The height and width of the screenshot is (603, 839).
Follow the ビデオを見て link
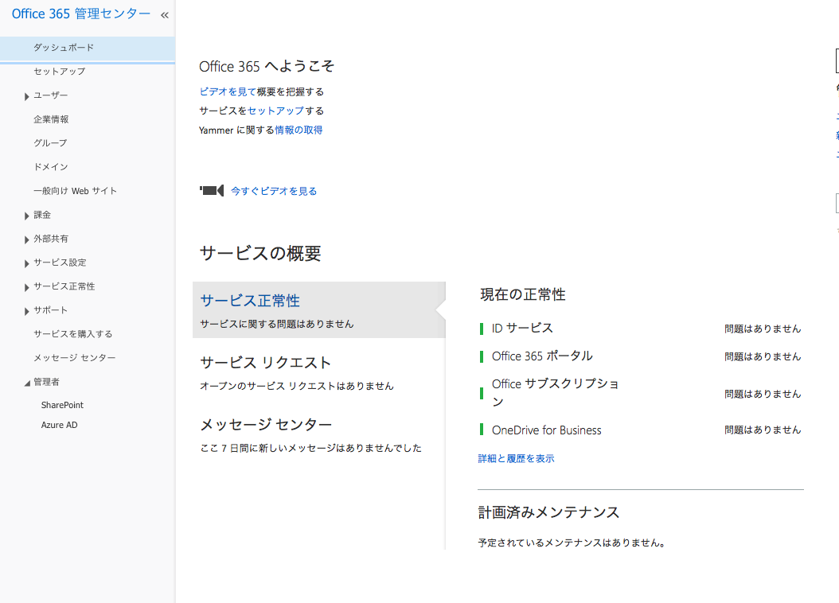pos(228,92)
